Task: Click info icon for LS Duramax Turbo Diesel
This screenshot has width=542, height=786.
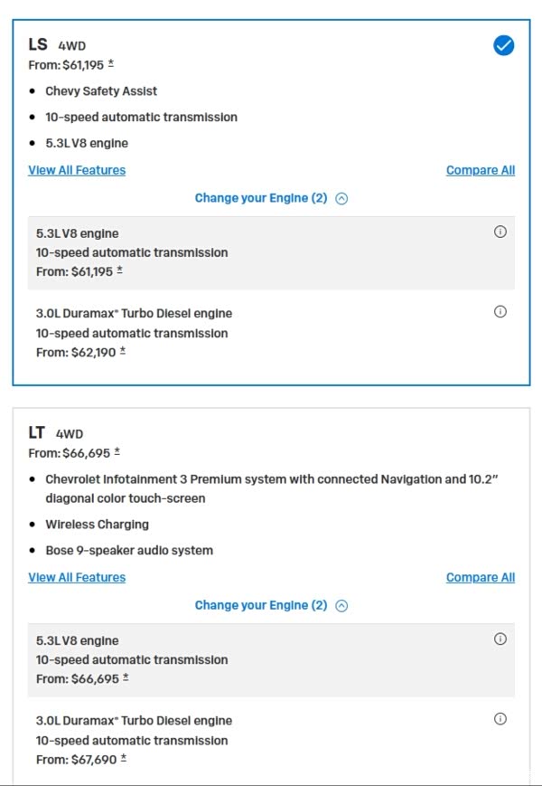Action: tap(500, 312)
